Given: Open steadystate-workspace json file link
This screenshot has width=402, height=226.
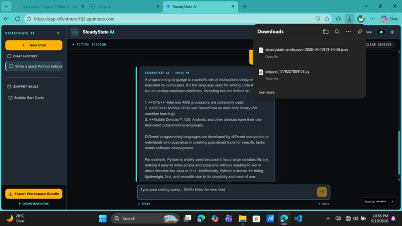Looking at the screenshot, I should click(271, 57).
